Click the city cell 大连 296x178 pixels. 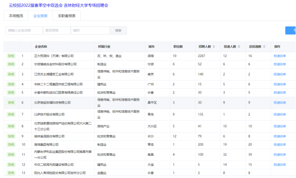(151, 165)
